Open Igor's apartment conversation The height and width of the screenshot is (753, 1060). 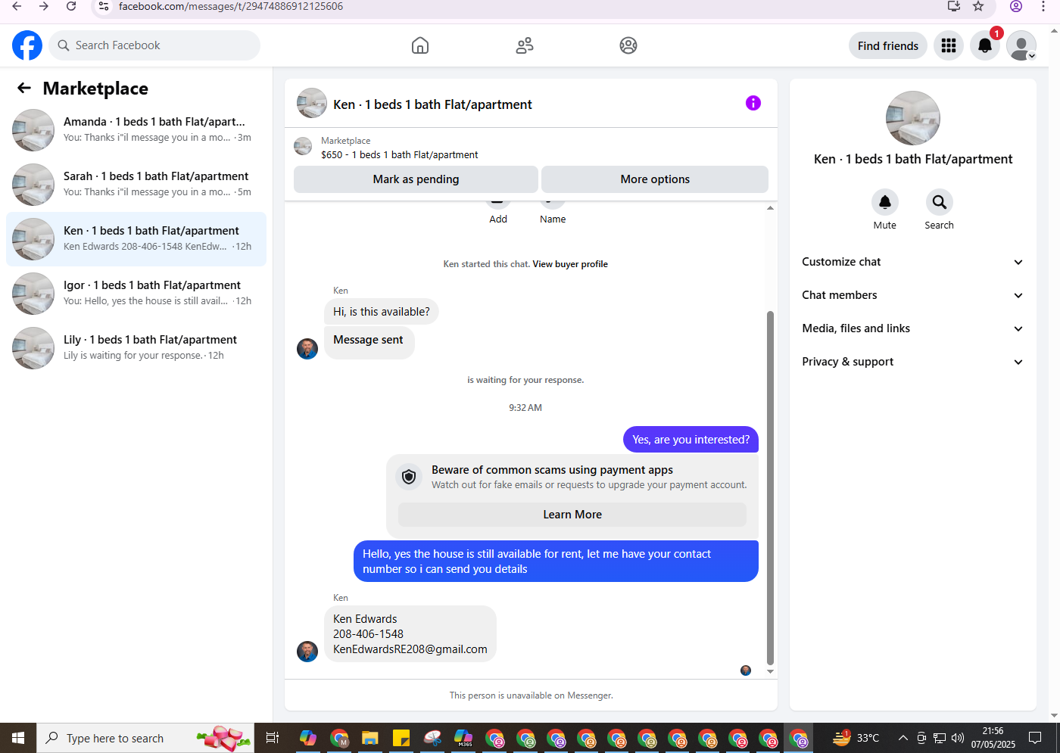[136, 294]
